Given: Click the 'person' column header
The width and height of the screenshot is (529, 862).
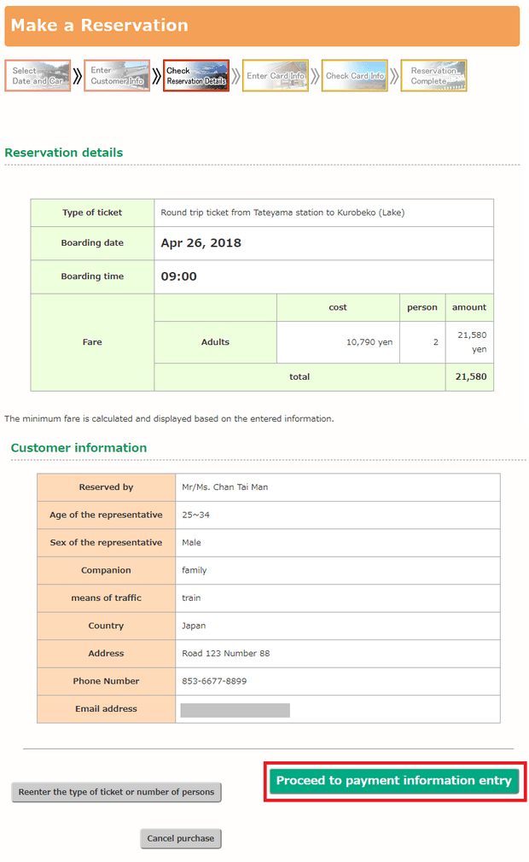Looking at the screenshot, I should point(422,307).
